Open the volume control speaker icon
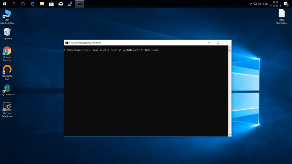 pos(260,4)
